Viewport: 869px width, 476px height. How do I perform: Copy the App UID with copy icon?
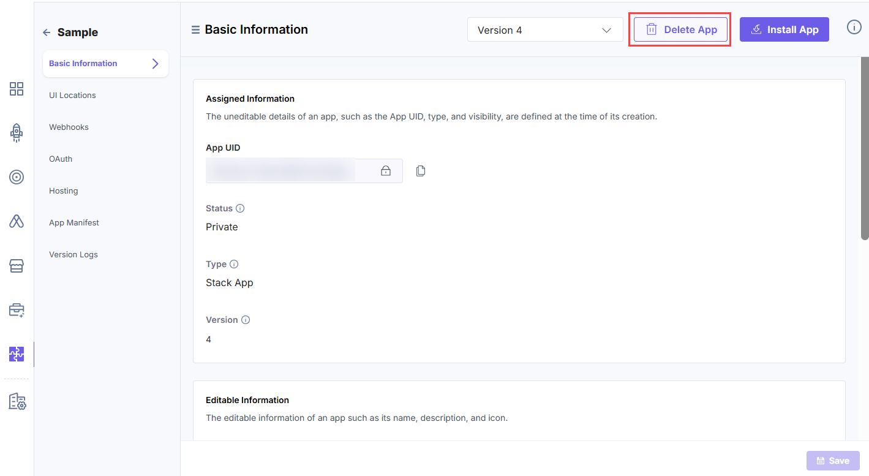click(x=421, y=171)
